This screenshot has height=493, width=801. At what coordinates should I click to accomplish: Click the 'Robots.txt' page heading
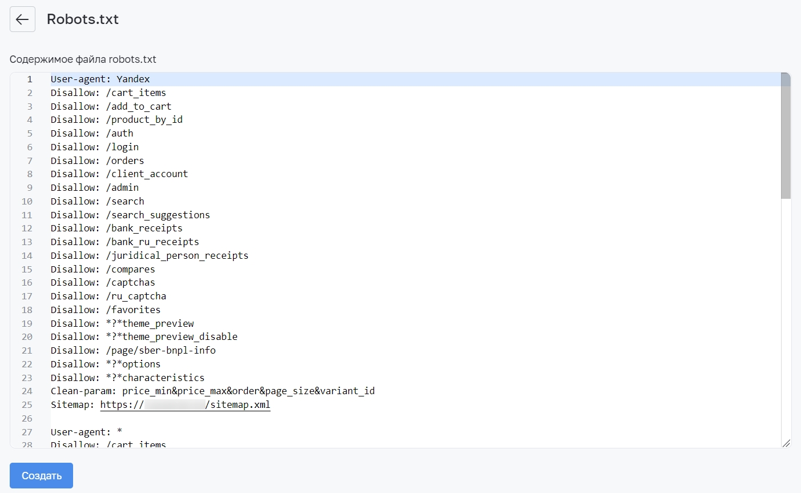point(83,19)
